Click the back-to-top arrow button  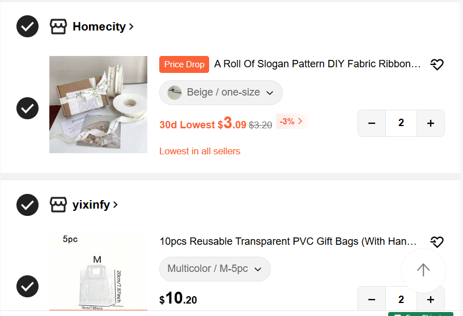pos(423,270)
